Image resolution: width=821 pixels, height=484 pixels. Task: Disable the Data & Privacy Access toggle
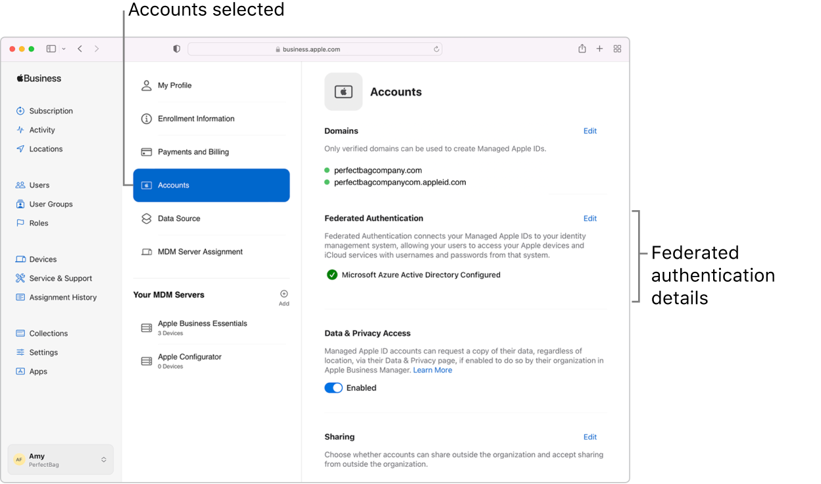(333, 387)
